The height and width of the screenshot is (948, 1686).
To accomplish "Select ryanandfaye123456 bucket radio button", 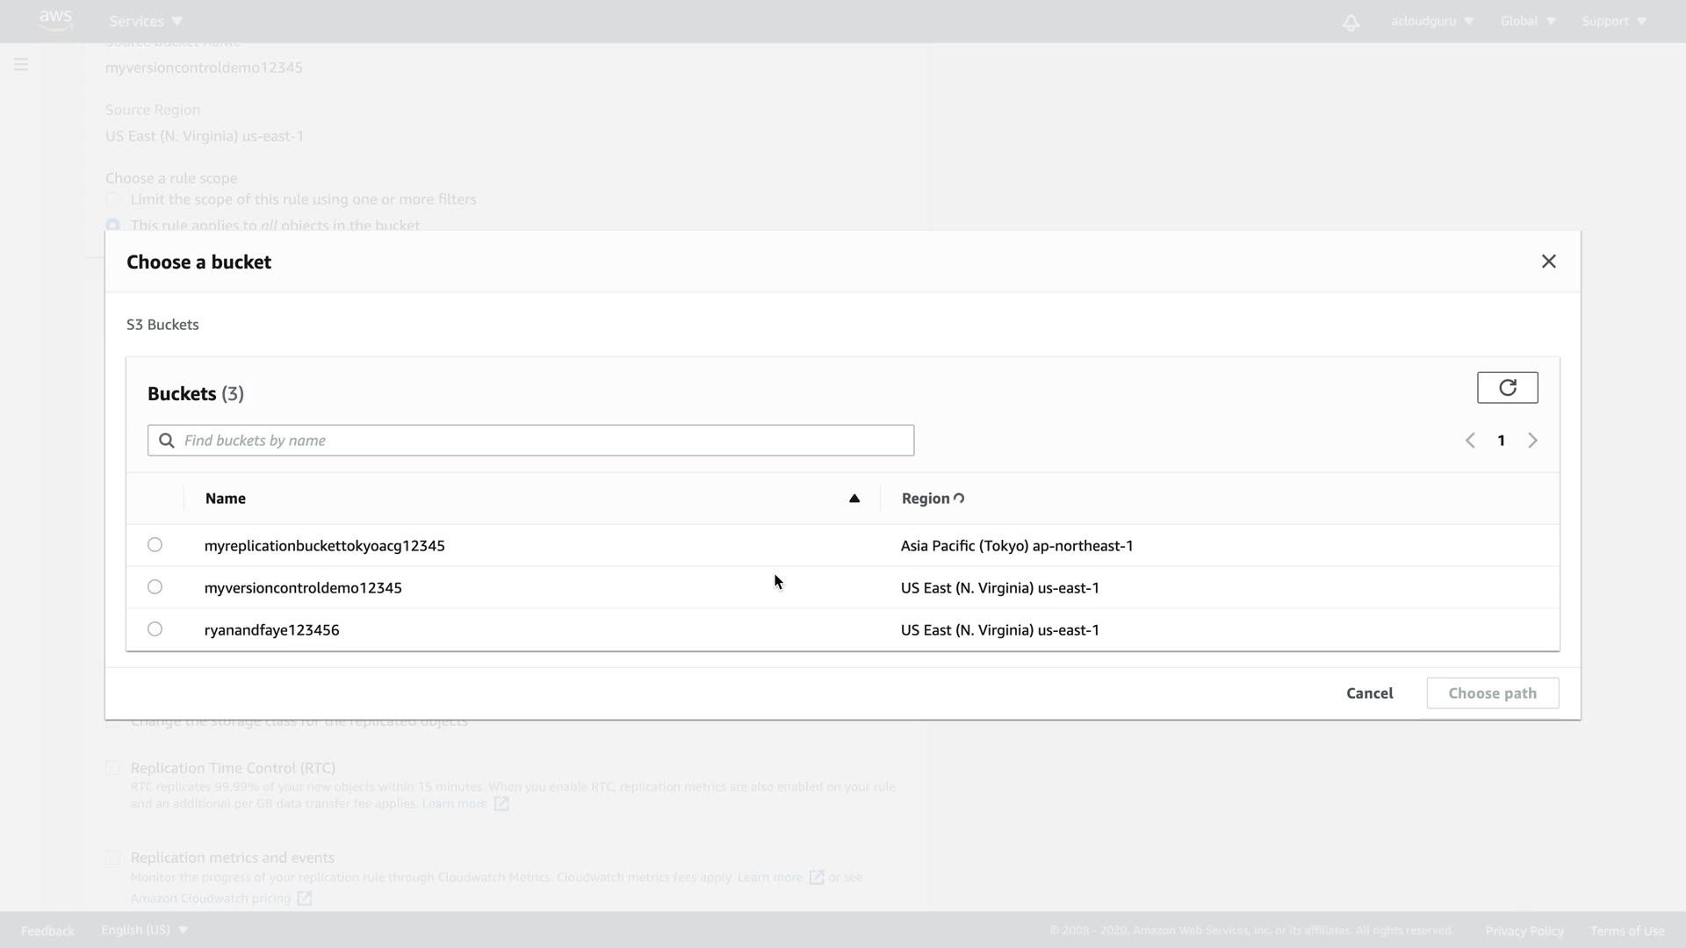I will click(x=155, y=629).
